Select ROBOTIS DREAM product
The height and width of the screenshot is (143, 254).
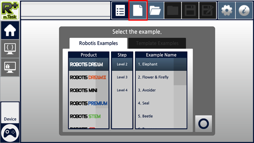point(88,64)
